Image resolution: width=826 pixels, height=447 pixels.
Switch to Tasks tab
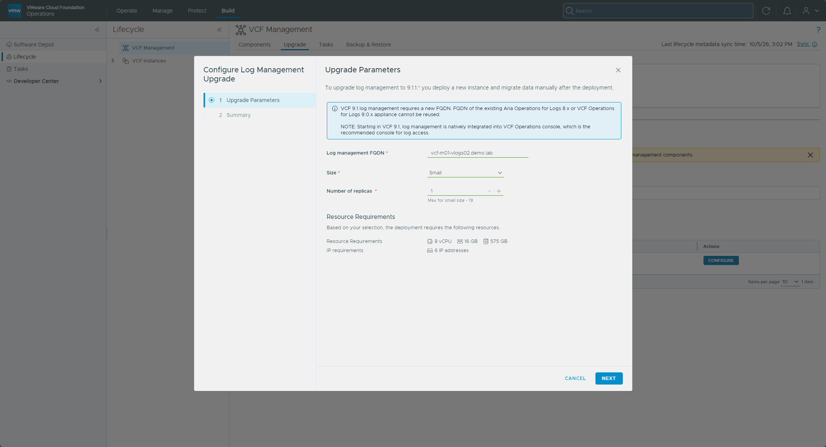[x=326, y=45]
